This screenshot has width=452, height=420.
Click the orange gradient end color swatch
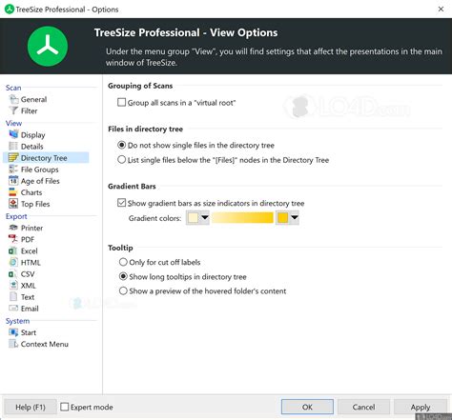tap(282, 218)
